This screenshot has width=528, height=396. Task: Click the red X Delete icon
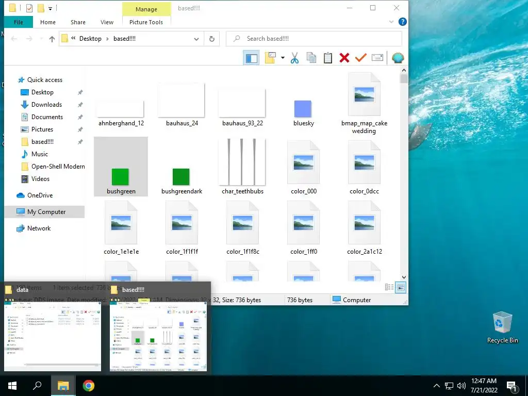[x=344, y=58]
